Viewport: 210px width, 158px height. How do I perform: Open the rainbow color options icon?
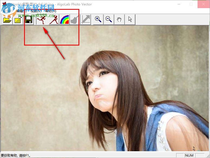[x=64, y=20]
